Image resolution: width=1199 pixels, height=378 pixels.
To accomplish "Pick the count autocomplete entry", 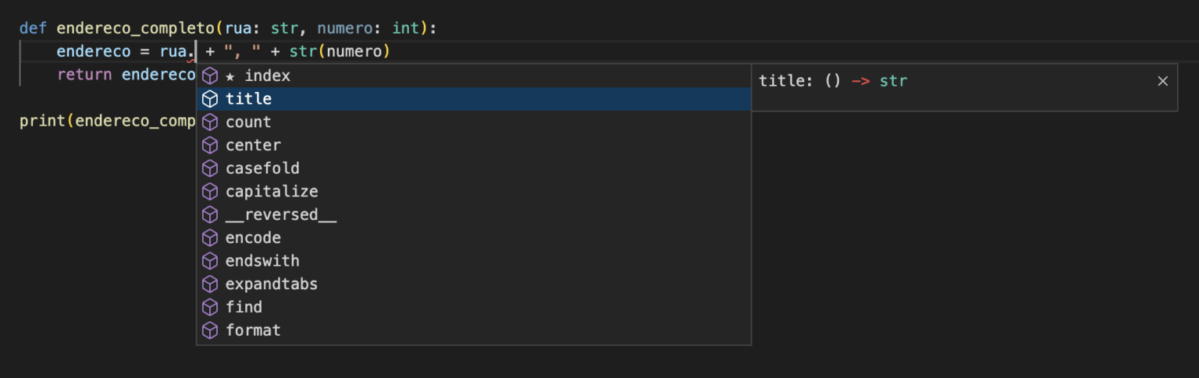I will pyautogui.click(x=474, y=122).
